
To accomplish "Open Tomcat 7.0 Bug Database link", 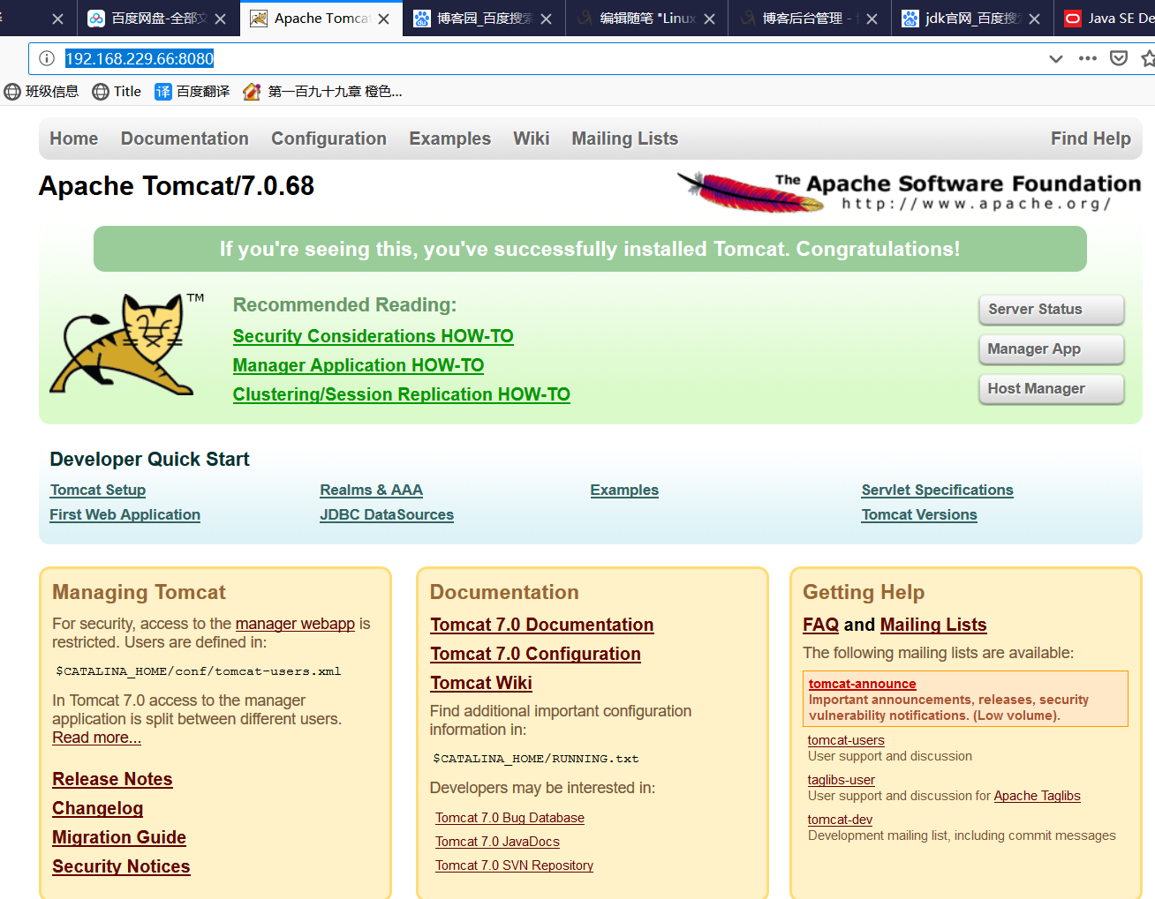I will (x=510, y=818).
